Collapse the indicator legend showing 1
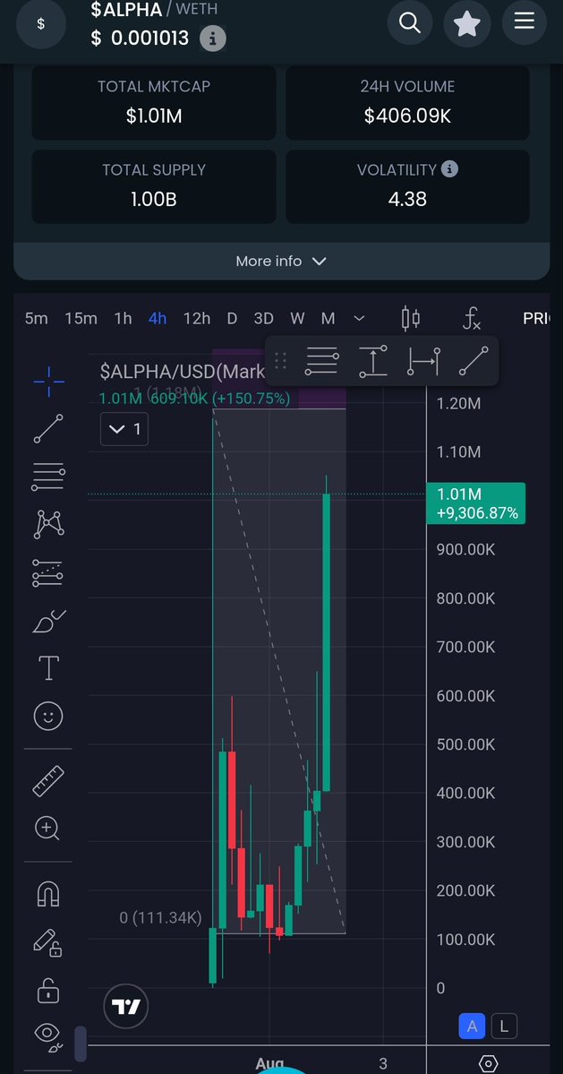The image size is (563, 1074). pos(124,429)
